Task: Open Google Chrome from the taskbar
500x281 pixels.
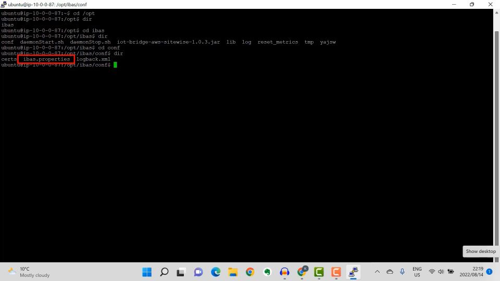Action: pos(250,272)
